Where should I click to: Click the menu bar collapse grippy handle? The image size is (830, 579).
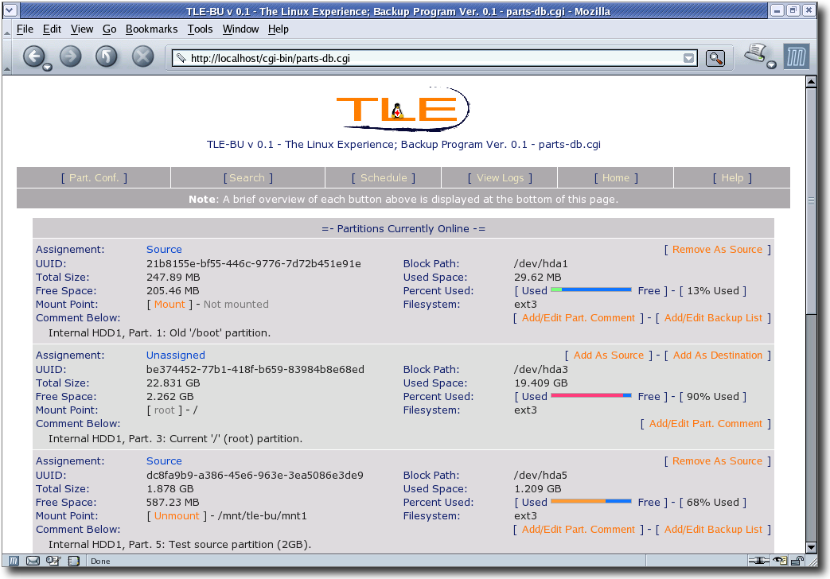pyautogui.click(x=7, y=29)
